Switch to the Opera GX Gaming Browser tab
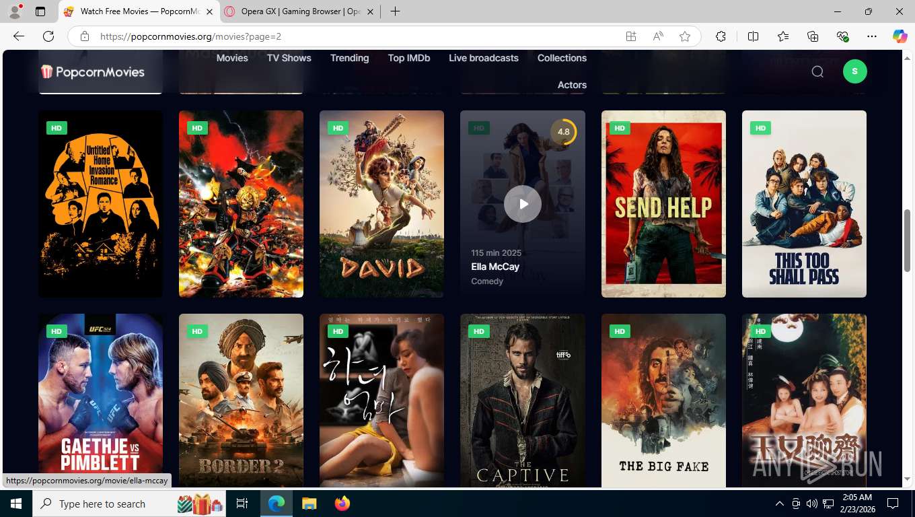The width and height of the screenshot is (915, 517). [x=299, y=11]
